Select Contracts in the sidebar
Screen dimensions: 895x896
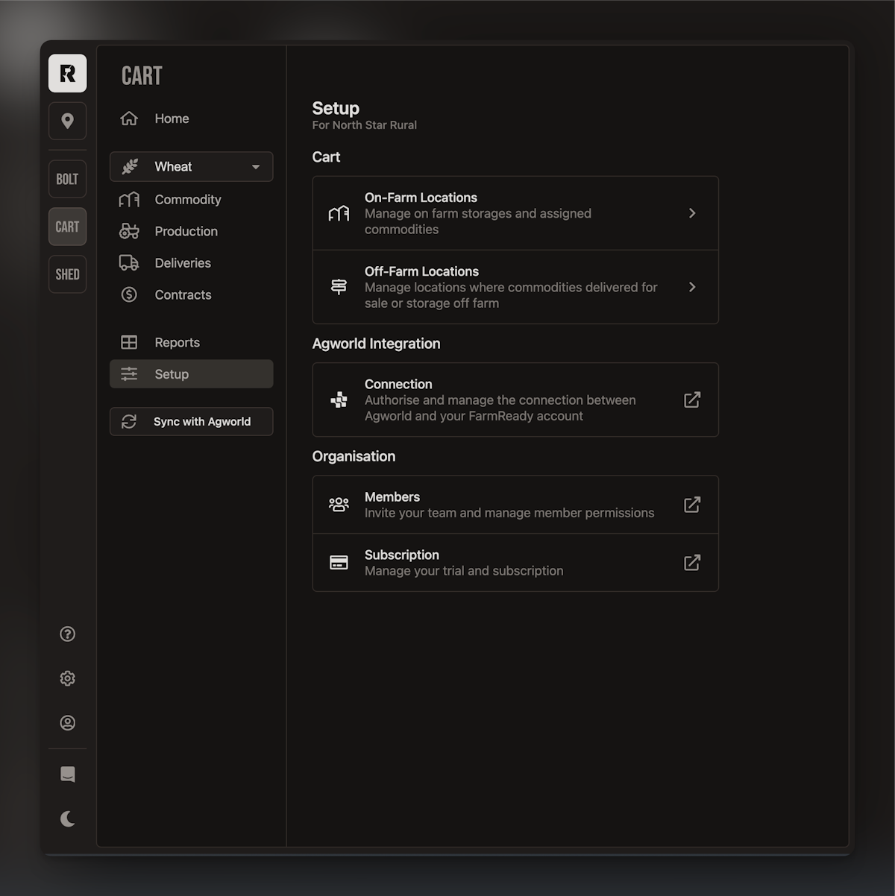[183, 295]
